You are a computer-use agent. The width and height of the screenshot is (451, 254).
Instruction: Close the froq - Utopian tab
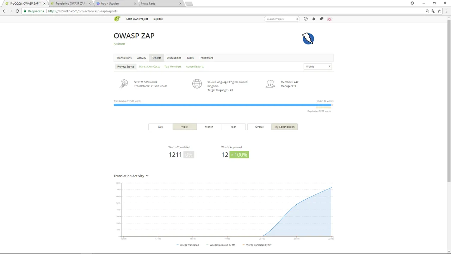pyautogui.click(x=135, y=4)
